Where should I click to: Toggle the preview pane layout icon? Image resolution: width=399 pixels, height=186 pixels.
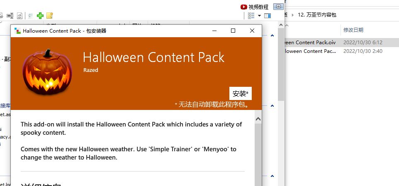pyautogui.click(x=268, y=16)
